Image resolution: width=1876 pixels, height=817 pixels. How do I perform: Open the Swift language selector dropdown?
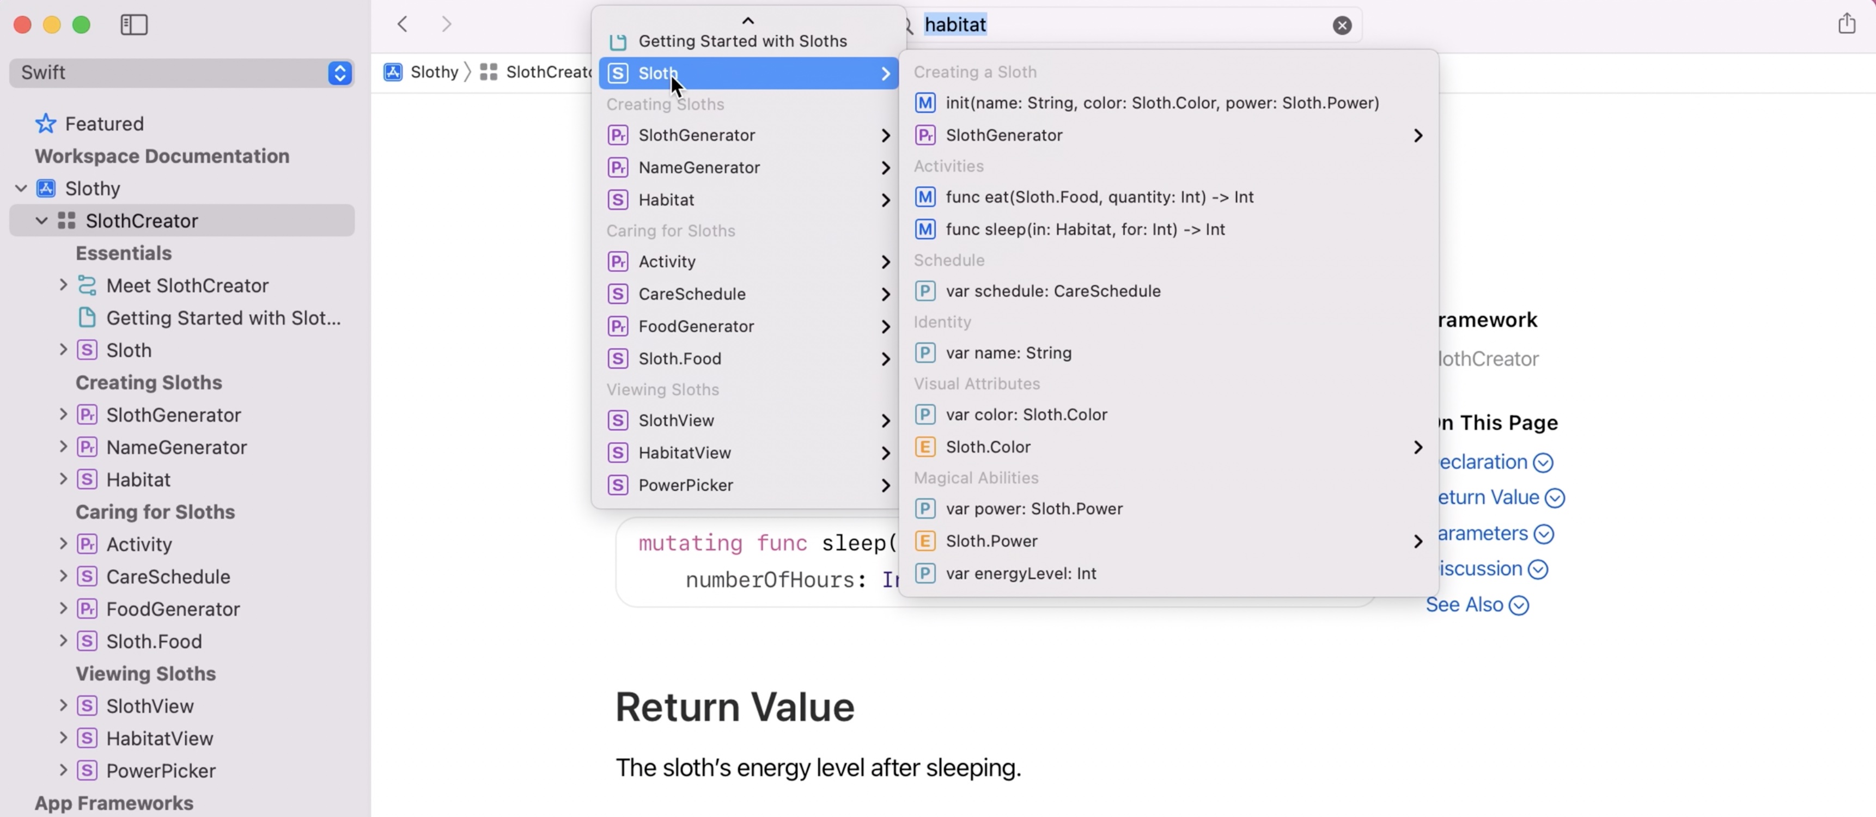tap(339, 73)
